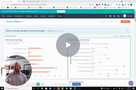
Task: Open the Reports menu
Action: 60,16
